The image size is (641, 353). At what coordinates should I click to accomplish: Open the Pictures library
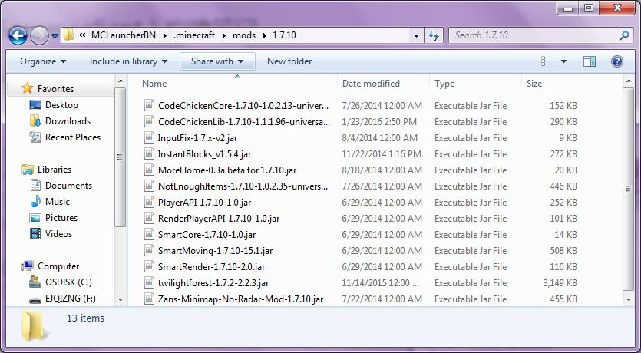(x=61, y=218)
